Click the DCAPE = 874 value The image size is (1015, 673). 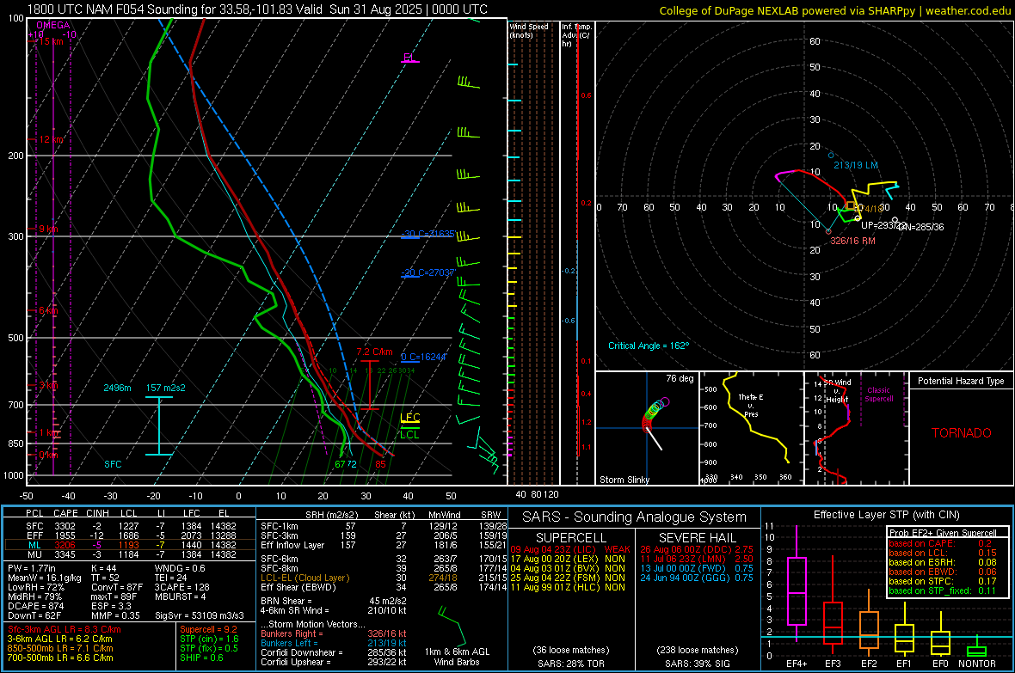coord(35,606)
